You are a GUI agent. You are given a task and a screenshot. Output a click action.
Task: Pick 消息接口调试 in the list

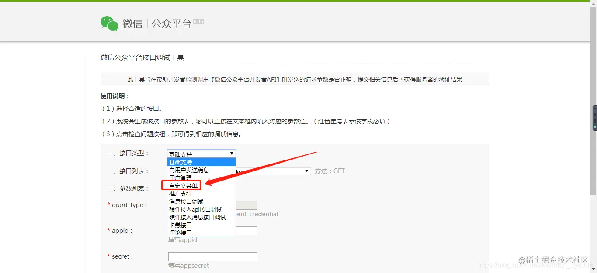click(x=201, y=201)
